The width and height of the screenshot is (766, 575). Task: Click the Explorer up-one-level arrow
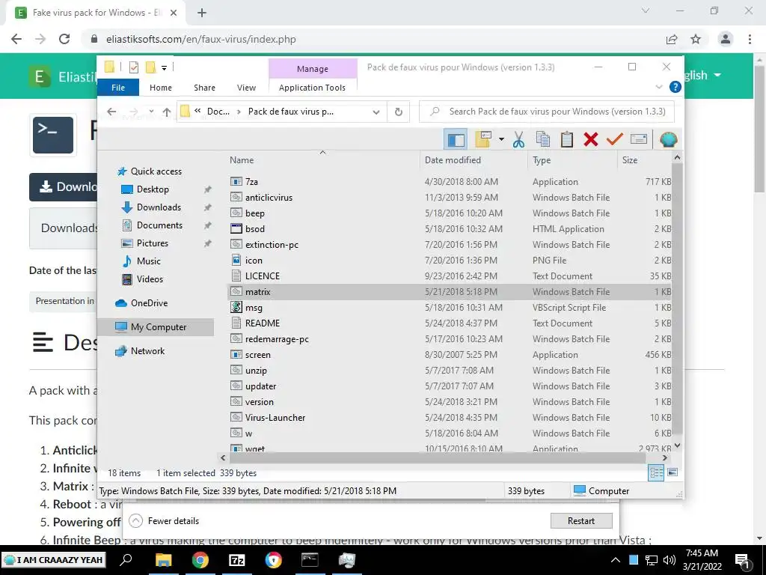tap(167, 112)
